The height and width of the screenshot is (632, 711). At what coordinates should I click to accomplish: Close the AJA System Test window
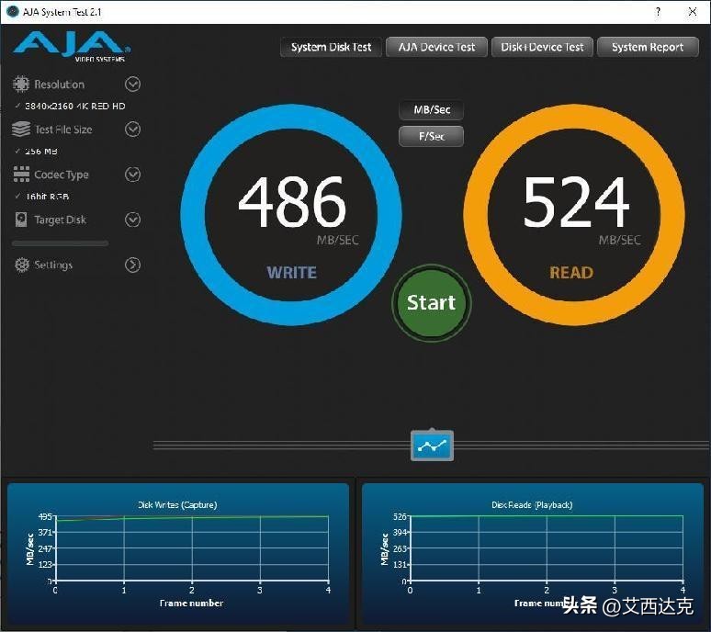tap(693, 12)
